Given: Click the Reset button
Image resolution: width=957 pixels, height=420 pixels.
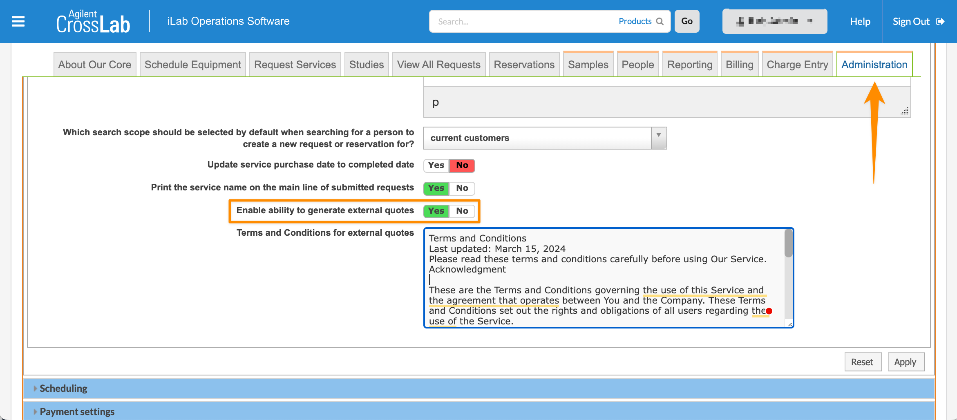Looking at the screenshot, I should 862,362.
